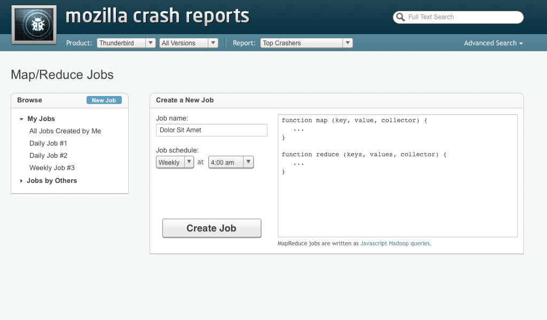This screenshot has height=320, width=547.
Task: Click the Create Job button
Action: pos(212,228)
